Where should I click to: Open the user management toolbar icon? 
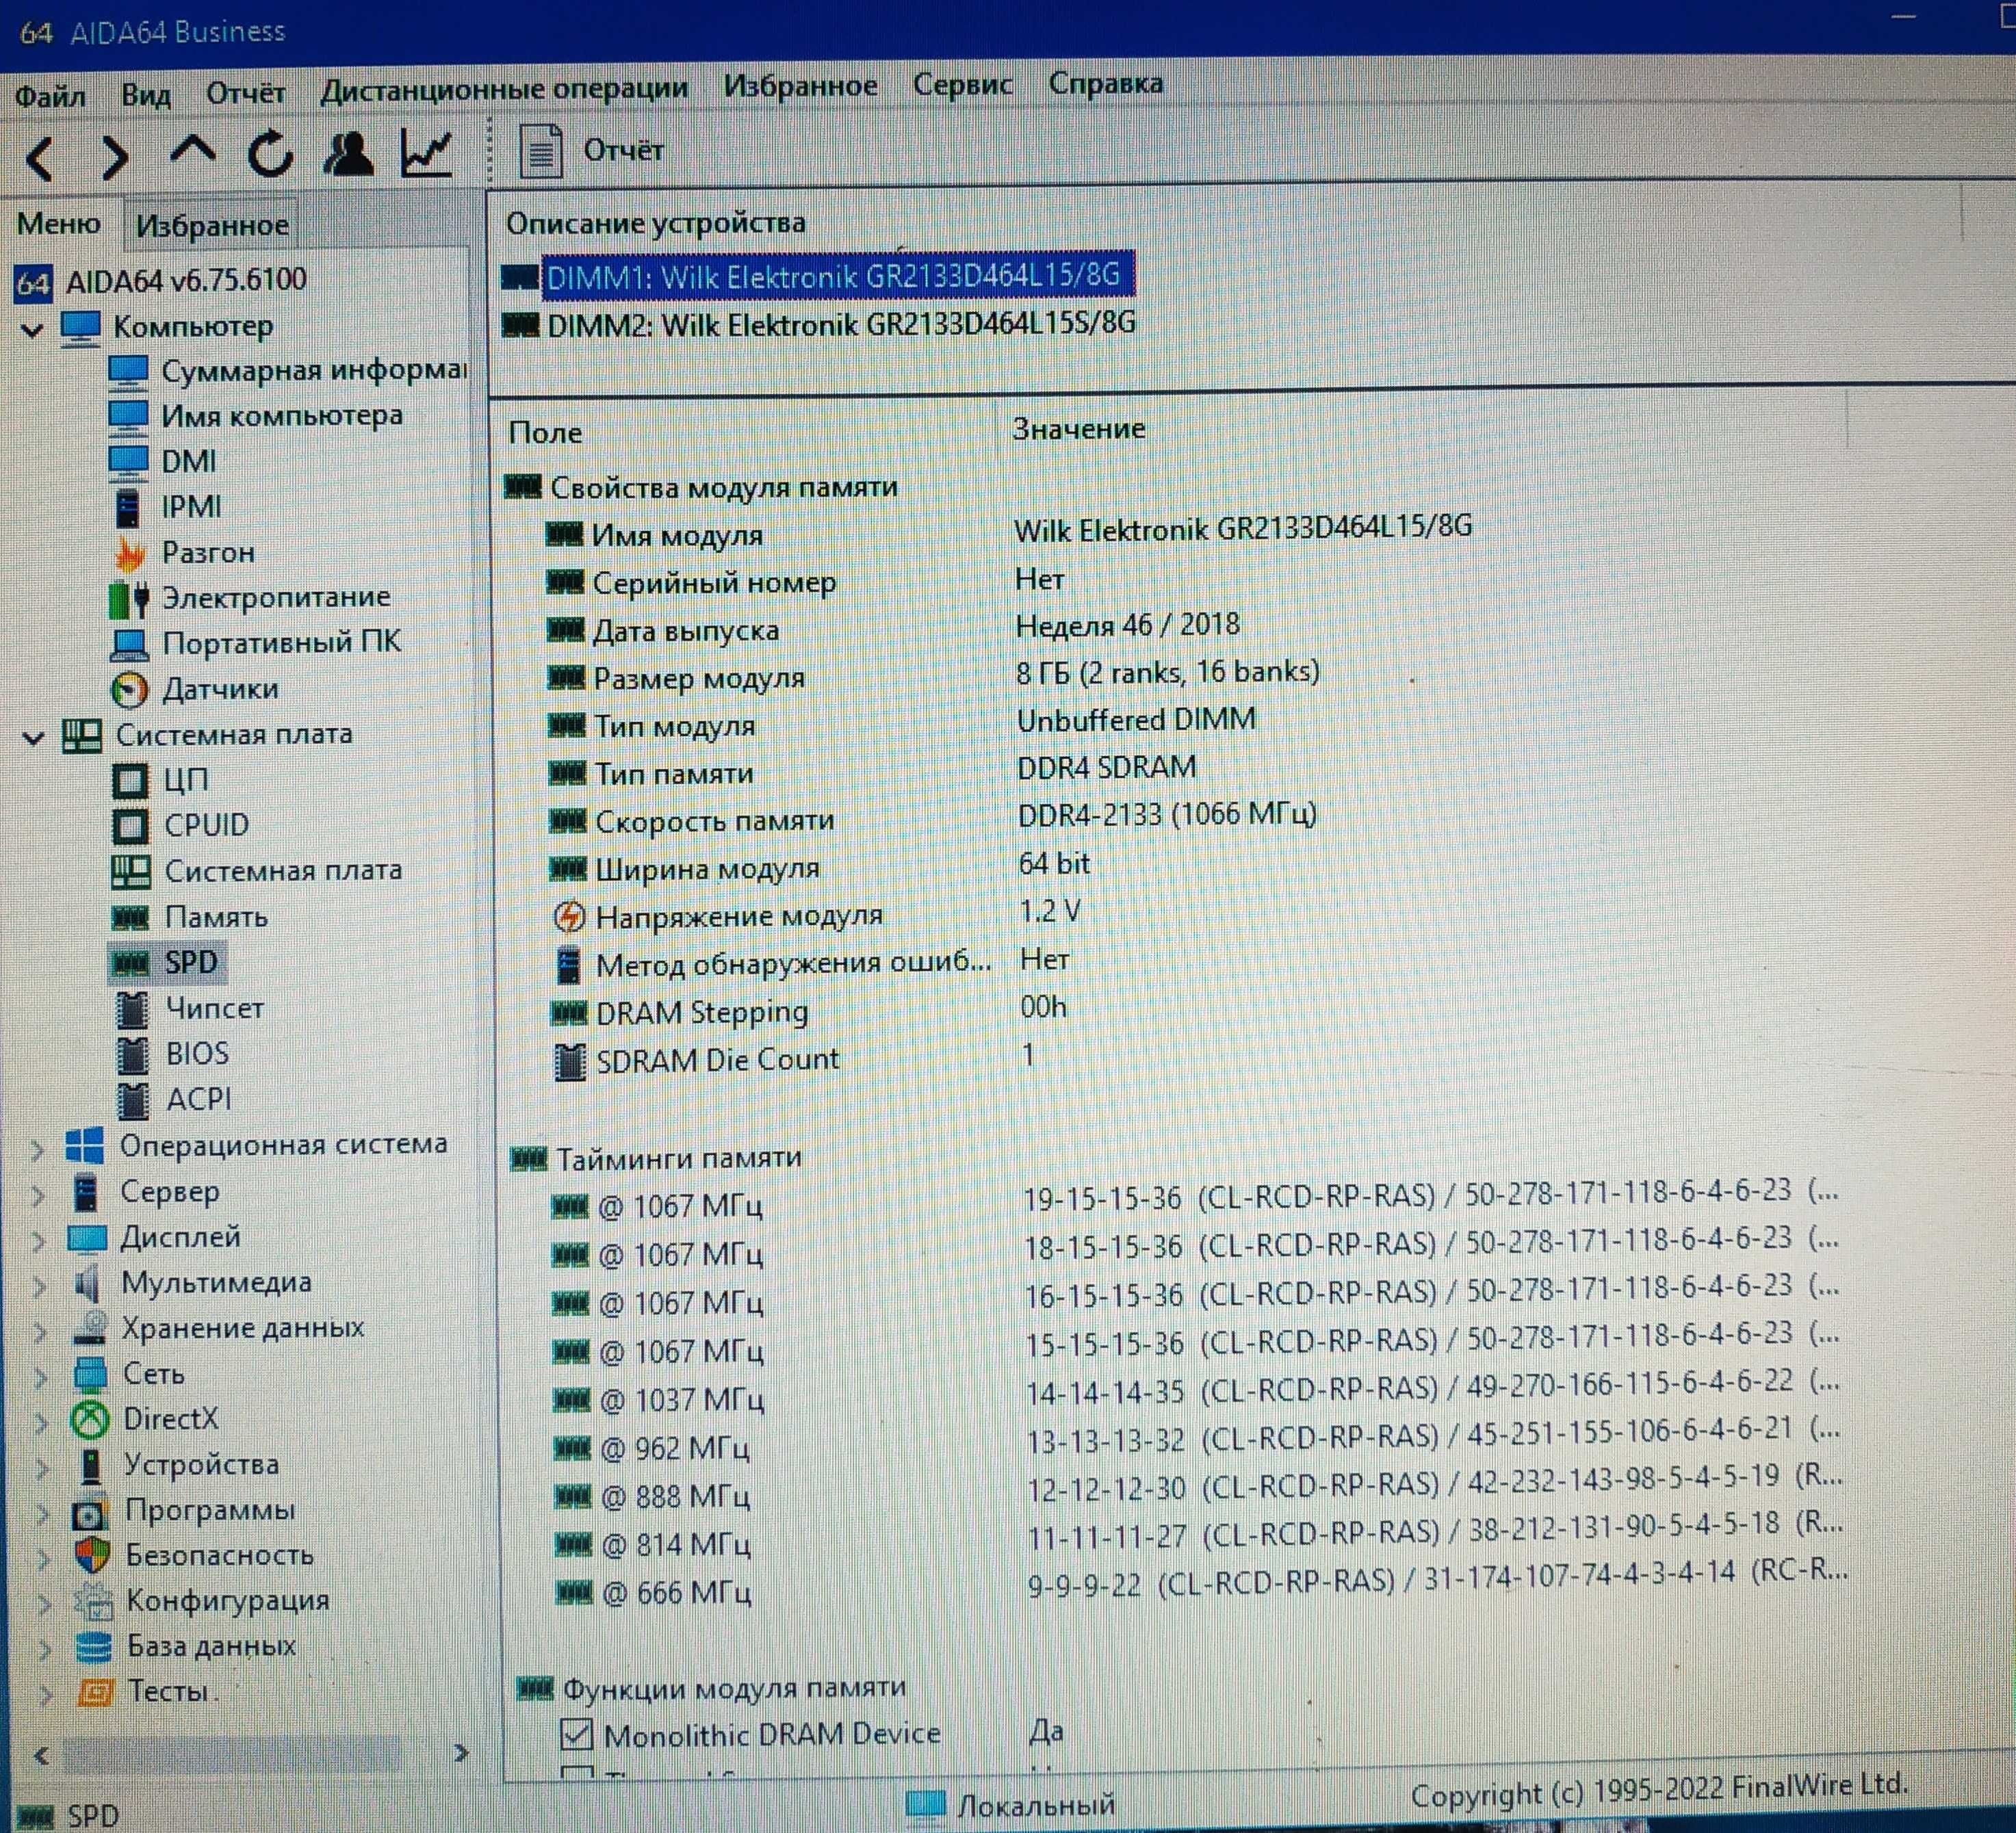[348, 153]
